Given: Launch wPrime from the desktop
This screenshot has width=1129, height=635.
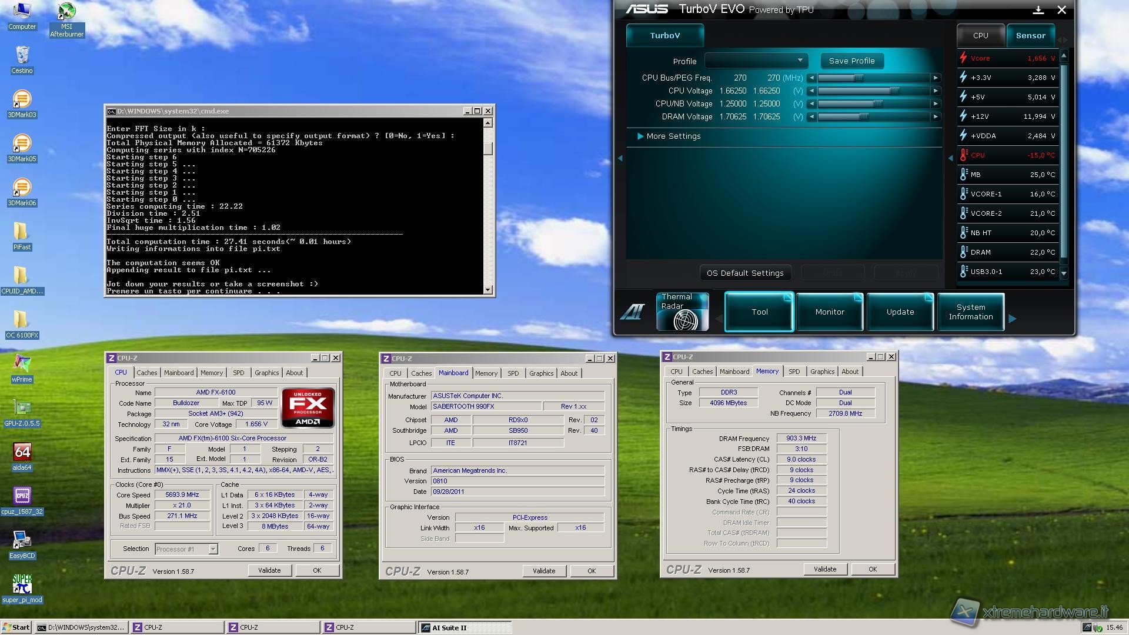Looking at the screenshot, I should [x=22, y=365].
